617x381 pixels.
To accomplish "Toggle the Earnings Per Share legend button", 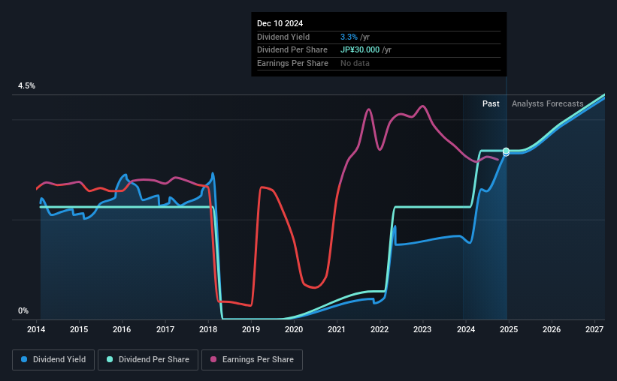I will pyautogui.click(x=252, y=360).
